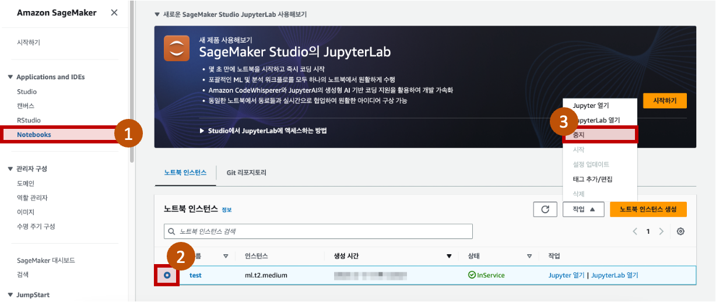Open RStudio in the sidebar
The width and height of the screenshot is (716, 302).
(x=29, y=120)
